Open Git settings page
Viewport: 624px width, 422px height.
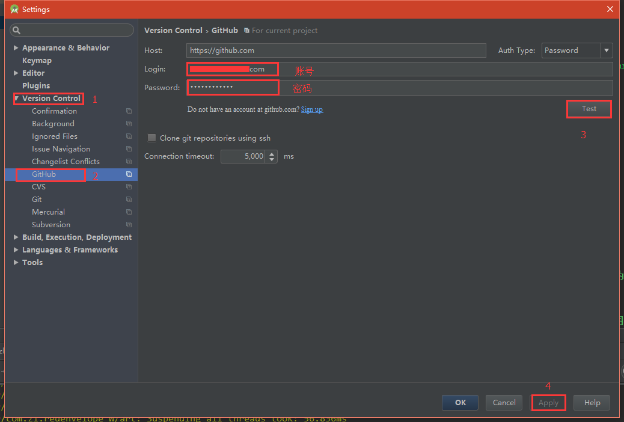pyautogui.click(x=37, y=200)
